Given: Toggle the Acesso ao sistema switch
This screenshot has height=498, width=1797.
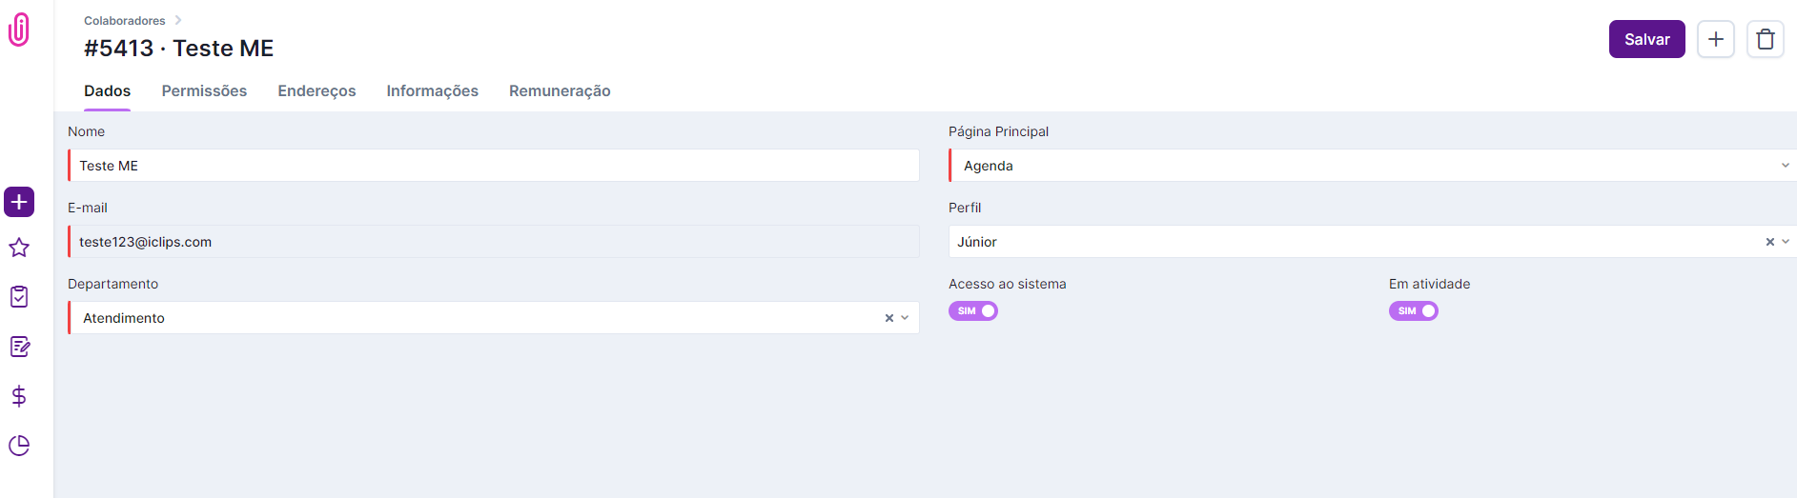Looking at the screenshot, I should (x=972, y=311).
